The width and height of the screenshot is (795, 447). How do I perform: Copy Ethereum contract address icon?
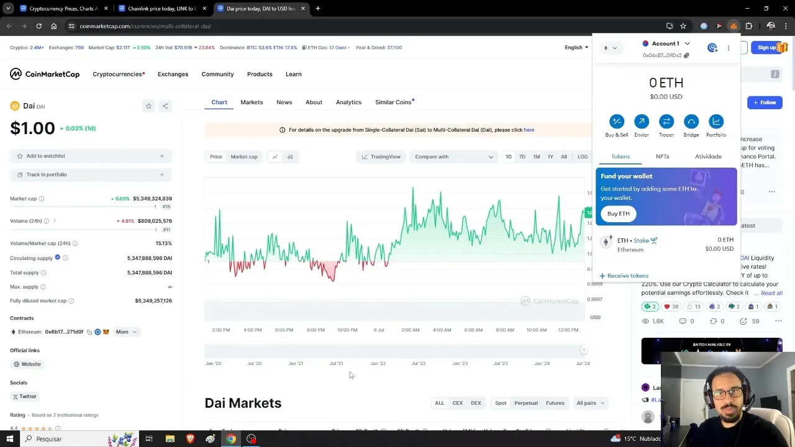pos(89,332)
